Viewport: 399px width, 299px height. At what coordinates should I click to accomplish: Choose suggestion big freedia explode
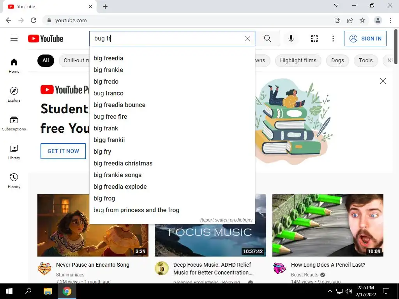coord(172,187)
